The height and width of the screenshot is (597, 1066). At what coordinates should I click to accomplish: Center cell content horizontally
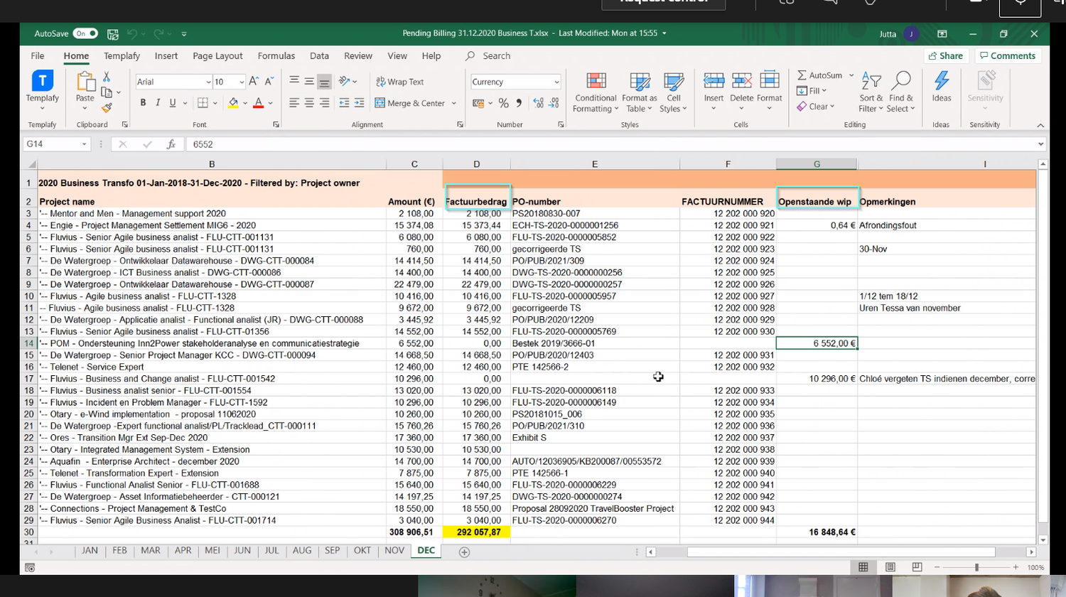(309, 103)
